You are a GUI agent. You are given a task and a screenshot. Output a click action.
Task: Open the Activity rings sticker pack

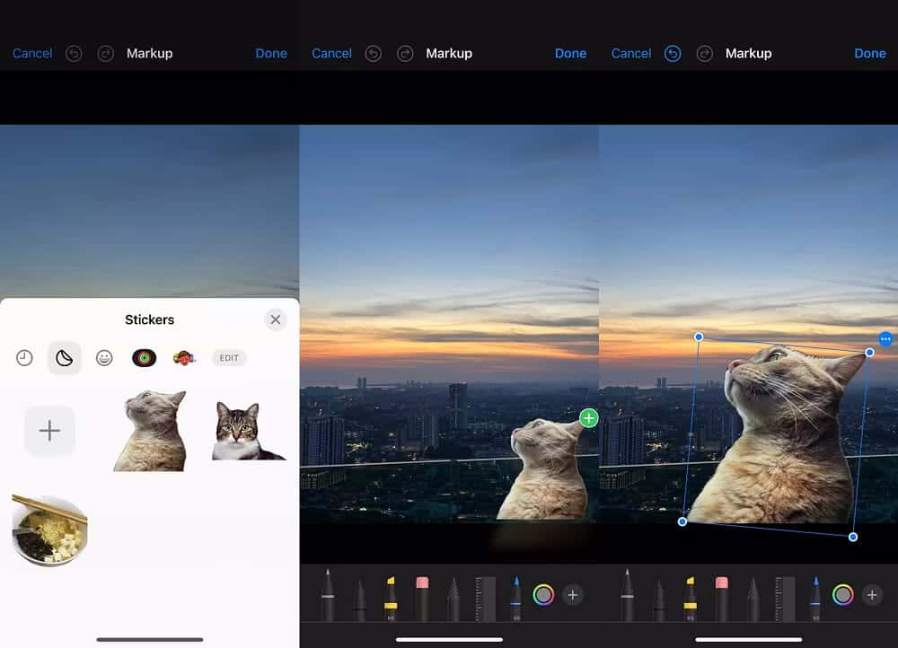pyautogui.click(x=145, y=358)
